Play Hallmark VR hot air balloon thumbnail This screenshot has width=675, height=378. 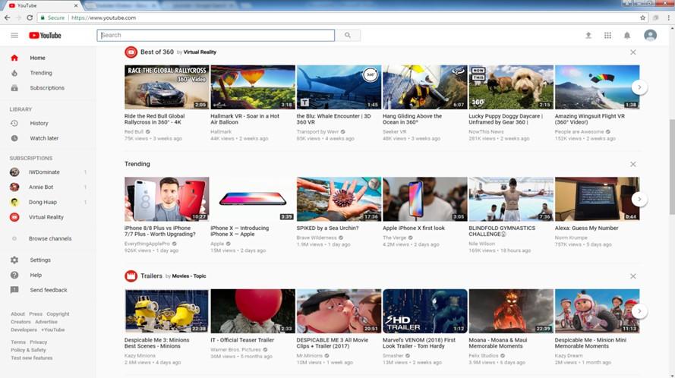(253, 87)
